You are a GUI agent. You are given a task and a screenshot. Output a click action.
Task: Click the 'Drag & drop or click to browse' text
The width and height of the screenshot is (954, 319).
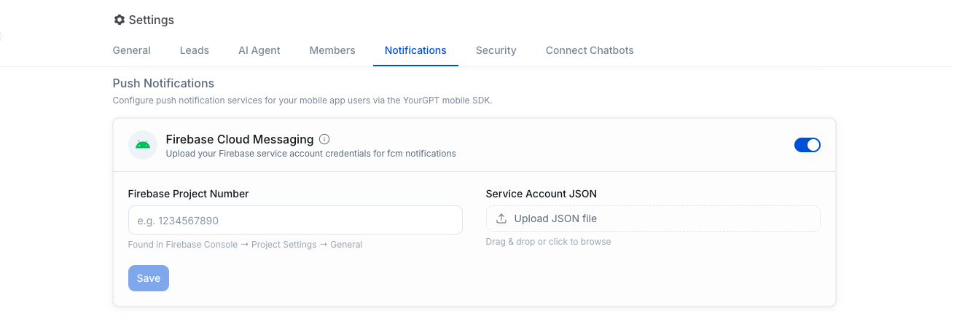pyautogui.click(x=548, y=242)
